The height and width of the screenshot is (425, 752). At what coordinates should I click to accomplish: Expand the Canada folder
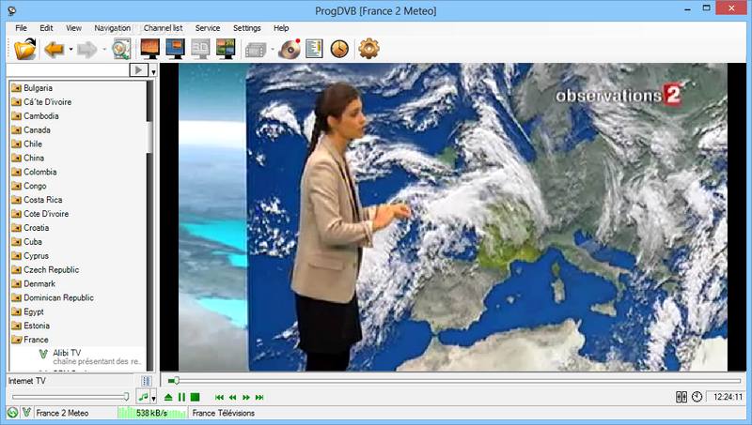(x=17, y=130)
